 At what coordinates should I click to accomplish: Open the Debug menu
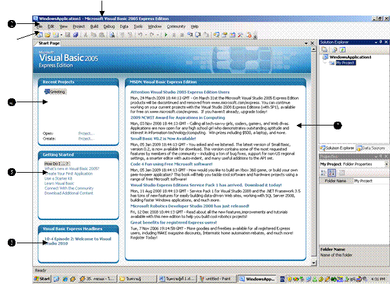(x=109, y=27)
